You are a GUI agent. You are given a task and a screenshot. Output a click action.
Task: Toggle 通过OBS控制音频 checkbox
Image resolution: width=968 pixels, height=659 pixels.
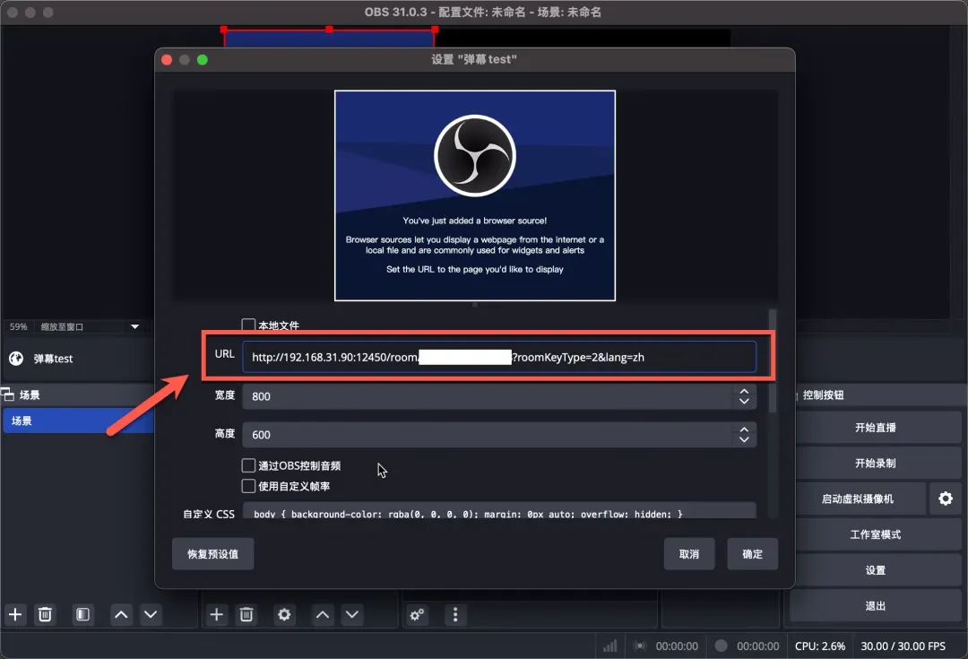248,465
